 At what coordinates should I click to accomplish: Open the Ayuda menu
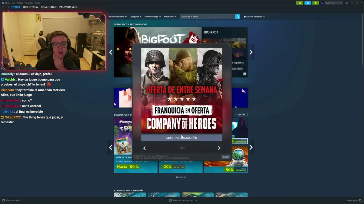[37, 3]
